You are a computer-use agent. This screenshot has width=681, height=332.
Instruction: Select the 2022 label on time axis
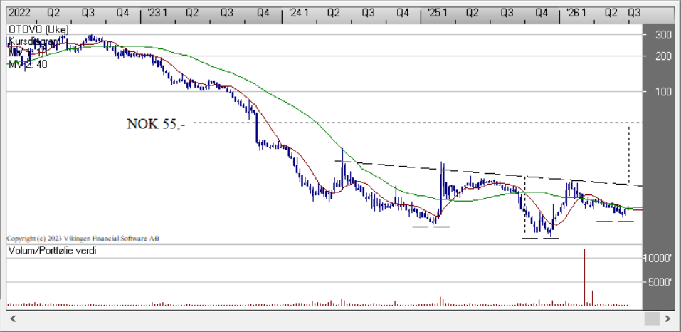(x=19, y=13)
